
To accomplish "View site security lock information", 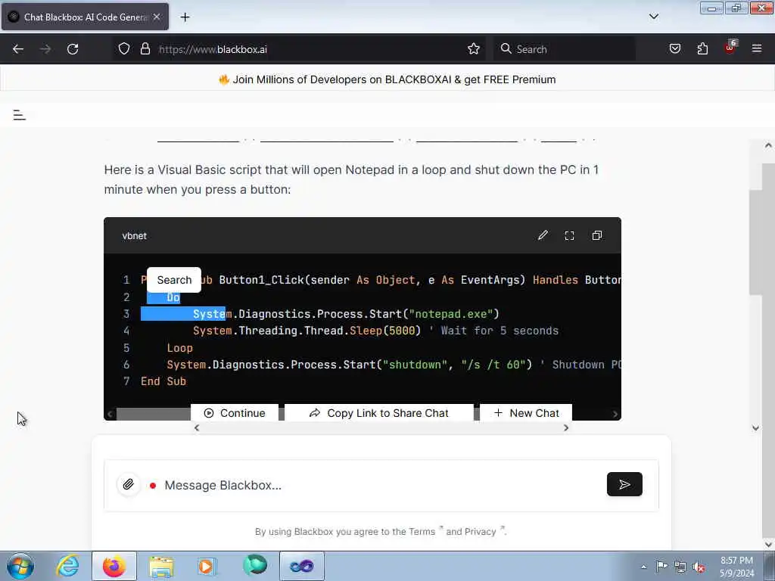I will pos(145,49).
